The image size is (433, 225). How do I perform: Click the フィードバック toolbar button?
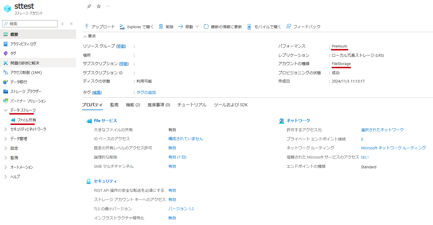pos(303,27)
